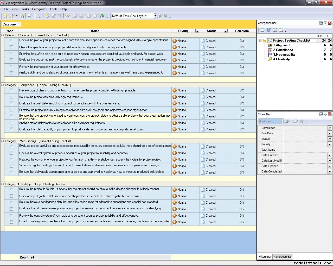This screenshot has height=266, width=333.
Task: Click the eraser clear-filter icon in Filters Bar
Action: pyautogui.click(x=296, y=121)
